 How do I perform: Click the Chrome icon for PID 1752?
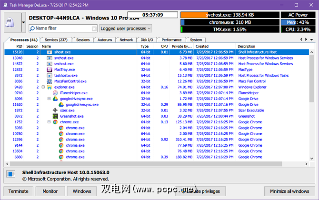[55, 122]
